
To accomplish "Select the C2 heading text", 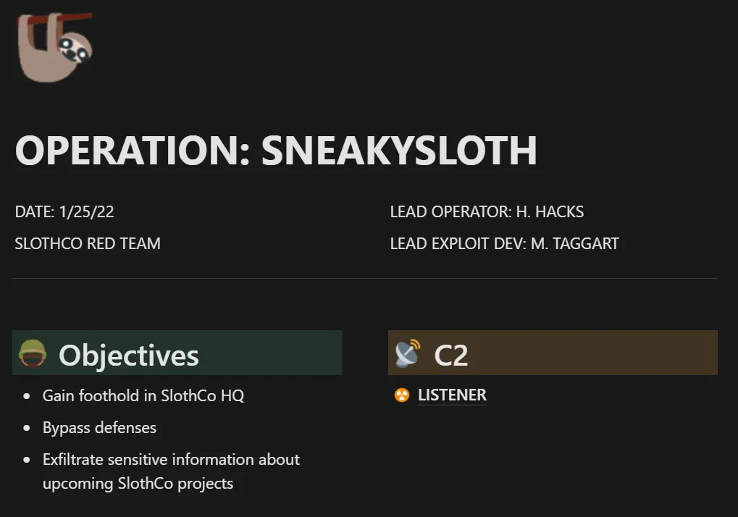I will pos(450,355).
